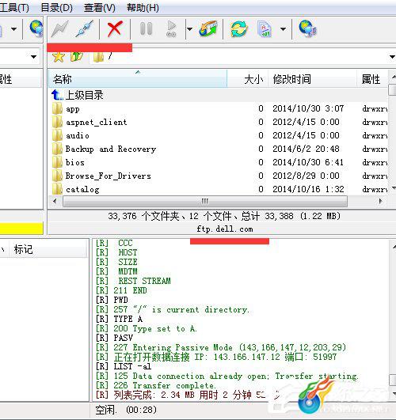Click the disconnect plug icon
Image resolution: width=396 pixels, height=420 pixels.
point(84,28)
